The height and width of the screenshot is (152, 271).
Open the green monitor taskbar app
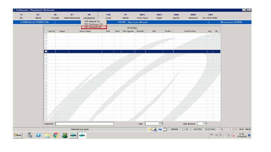(65, 135)
